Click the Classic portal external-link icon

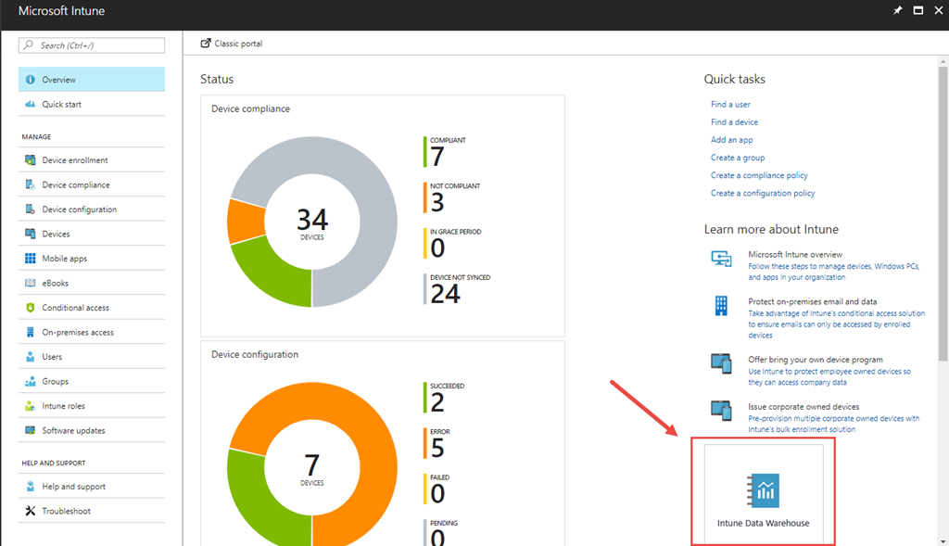(x=206, y=43)
